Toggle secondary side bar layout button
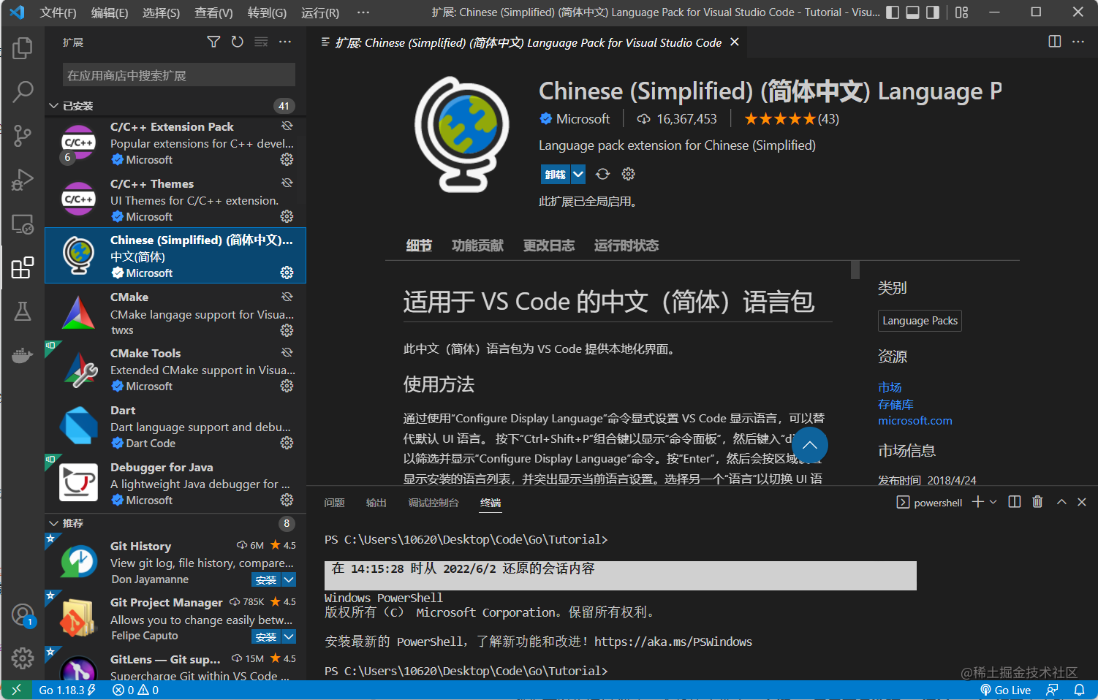 click(x=933, y=12)
